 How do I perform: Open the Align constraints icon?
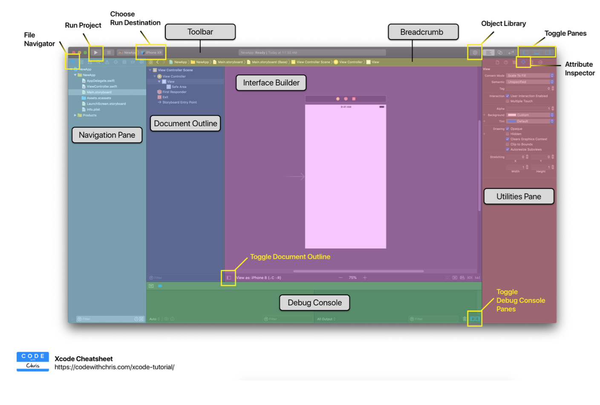(462, 277)
